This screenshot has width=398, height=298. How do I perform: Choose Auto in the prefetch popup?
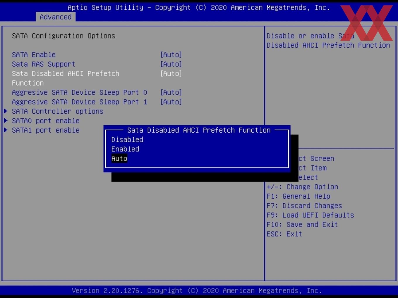tap(119, 159)
